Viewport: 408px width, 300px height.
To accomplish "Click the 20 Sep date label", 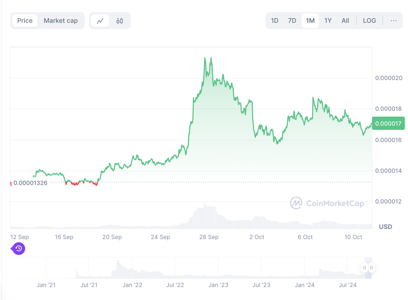I will (112, 237).
